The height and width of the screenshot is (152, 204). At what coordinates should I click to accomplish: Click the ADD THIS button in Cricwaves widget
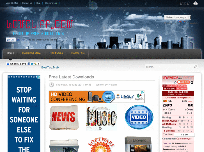pos(184,82)
